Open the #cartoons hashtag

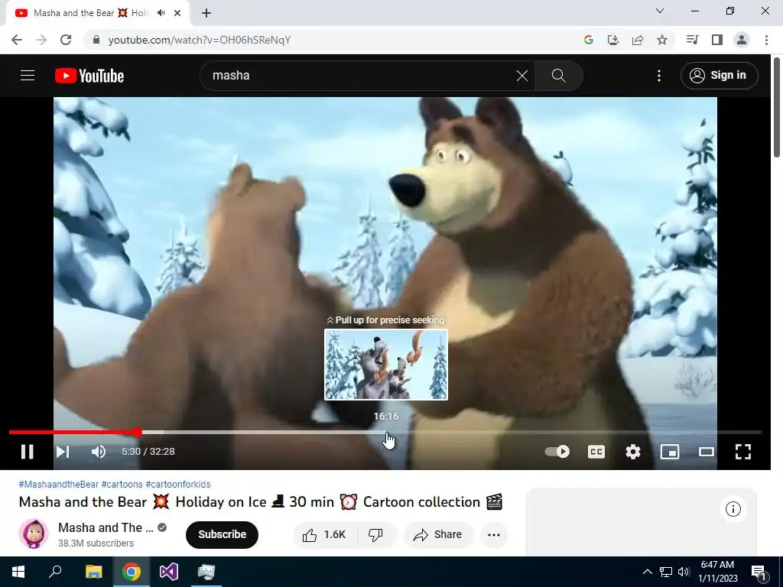(x=122, y=484)
